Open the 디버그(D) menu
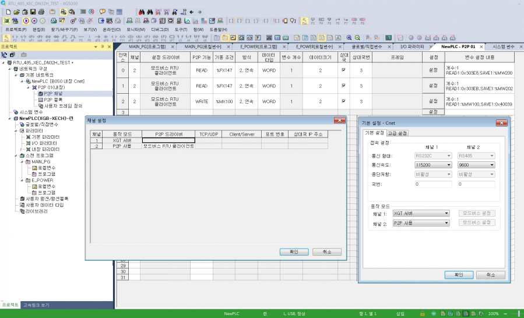This screenshot has height=318, width=524. (x=160, y=29)
